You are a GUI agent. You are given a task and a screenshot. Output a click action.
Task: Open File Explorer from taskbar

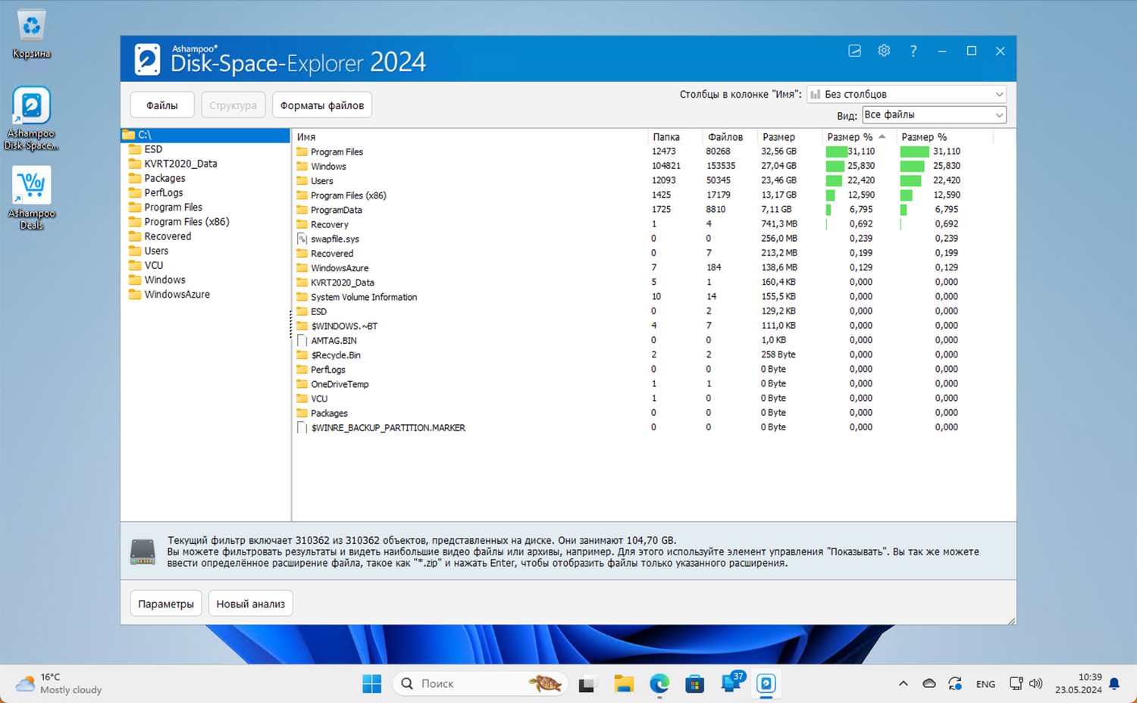pos(623,683)
